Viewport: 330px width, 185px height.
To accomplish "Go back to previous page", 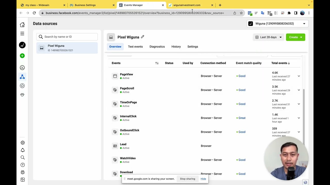I will coord(21,13).
